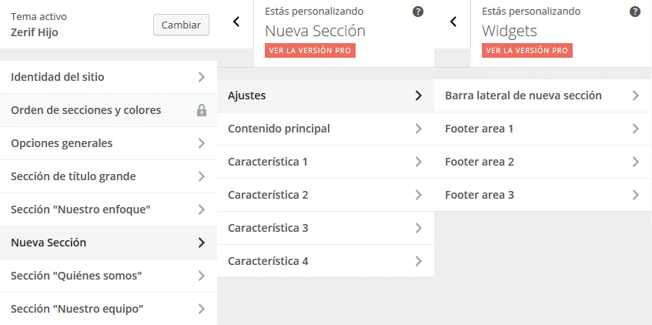Click chevron next to Identidad del sitio
The height and width of the screenshot is (325, 652).
[x=201, y=77]
